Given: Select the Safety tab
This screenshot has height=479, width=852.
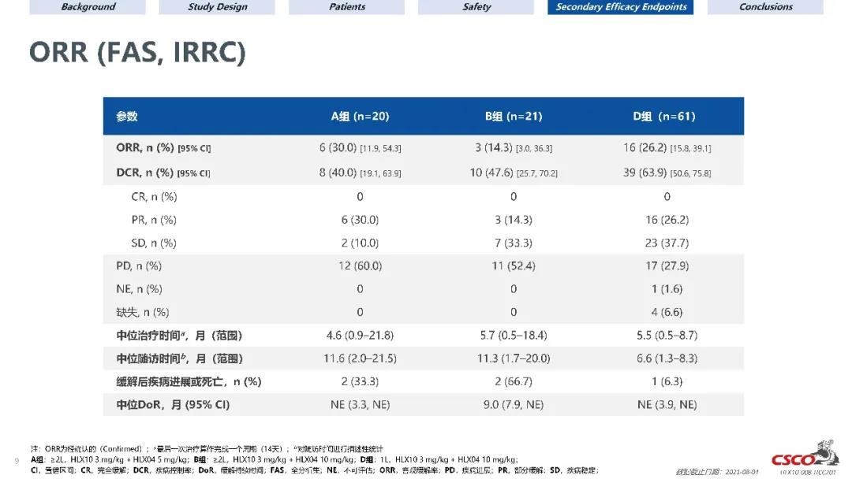Looking at the screenshot, I should click(x=476, y=7).
